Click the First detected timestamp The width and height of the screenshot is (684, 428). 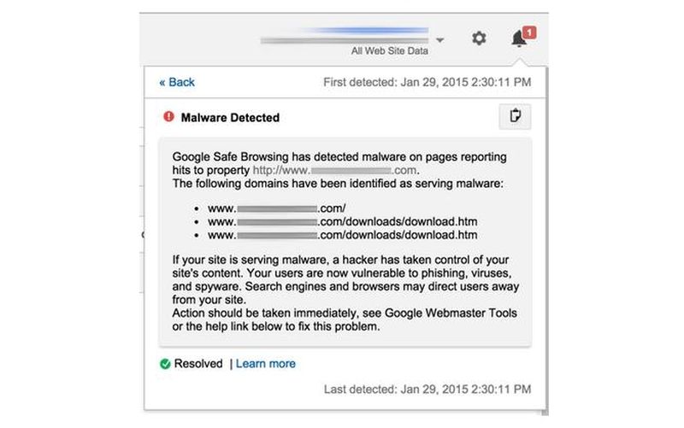427,83
